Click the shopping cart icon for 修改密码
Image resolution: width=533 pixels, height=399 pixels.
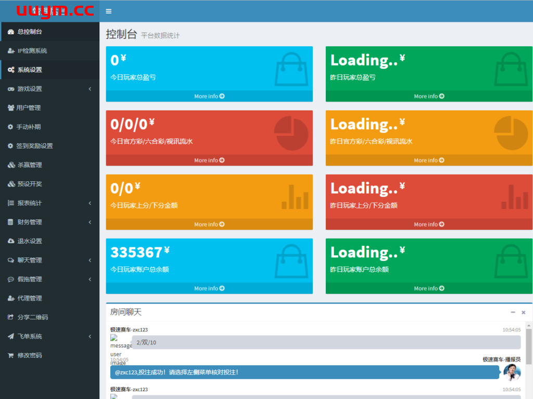pyautogui.click(x=11, y=355)
